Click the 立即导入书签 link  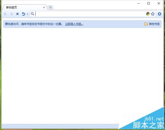point(74,24)
